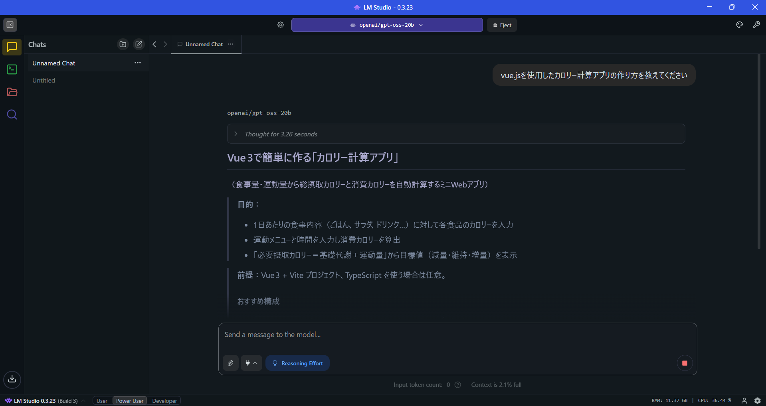766x406 pixels.
Task: Open integrations plug menu
Action: pyautogui.click(x=251, y=363)
